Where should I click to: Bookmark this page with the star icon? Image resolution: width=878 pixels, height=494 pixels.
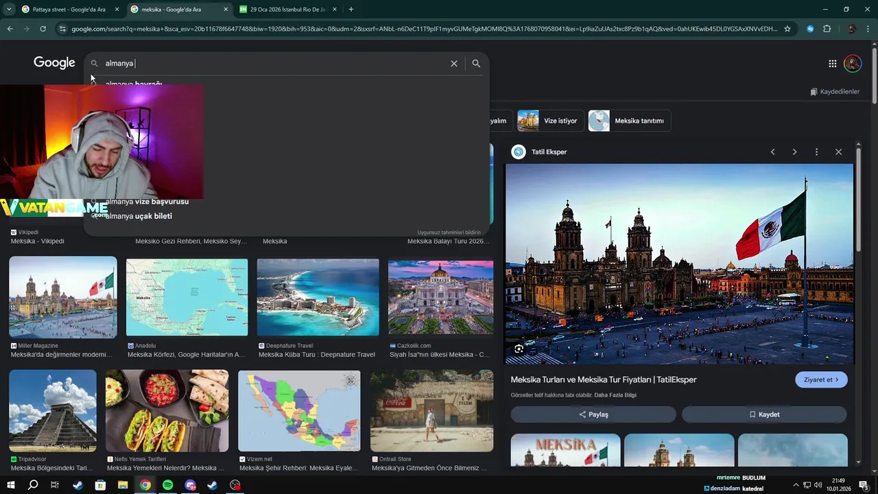[x=787, y=29]
